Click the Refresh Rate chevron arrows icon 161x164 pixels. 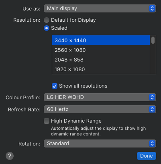point(152,109)
